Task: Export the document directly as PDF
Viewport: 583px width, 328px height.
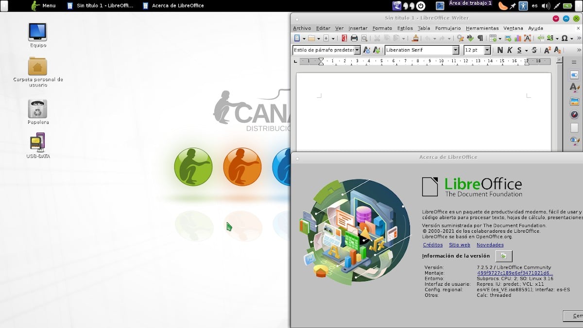Action: tap(344, 37)
